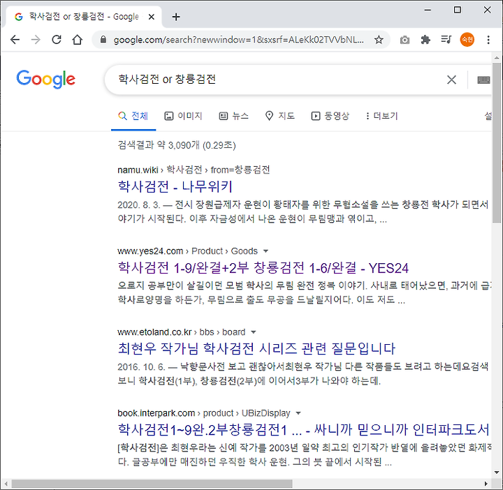Click the horizontal scrollbar thumb
Screen dimensions: 503x490
[x=152, y=483]
